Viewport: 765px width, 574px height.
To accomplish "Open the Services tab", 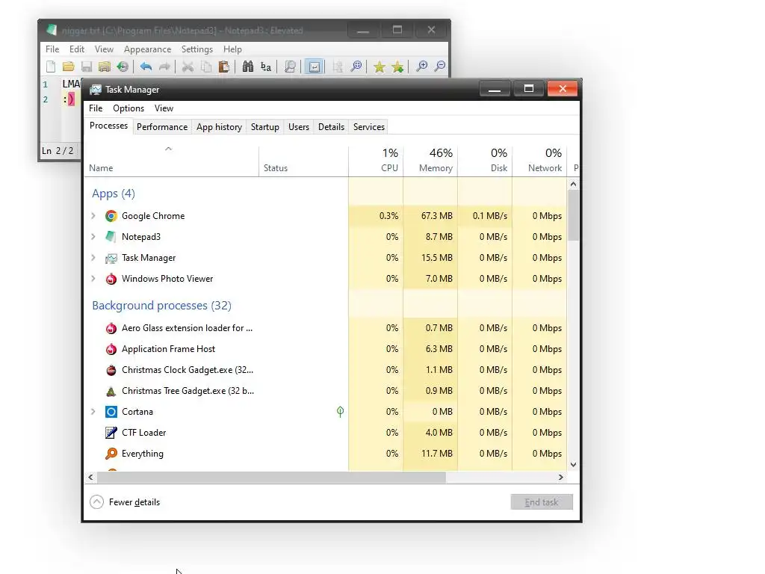I will [369, 127].
